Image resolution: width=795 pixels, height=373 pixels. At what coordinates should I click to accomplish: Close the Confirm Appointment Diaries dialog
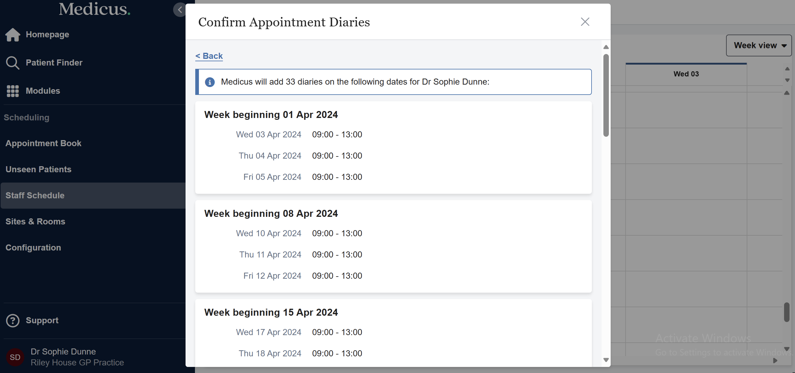[585, 22]
